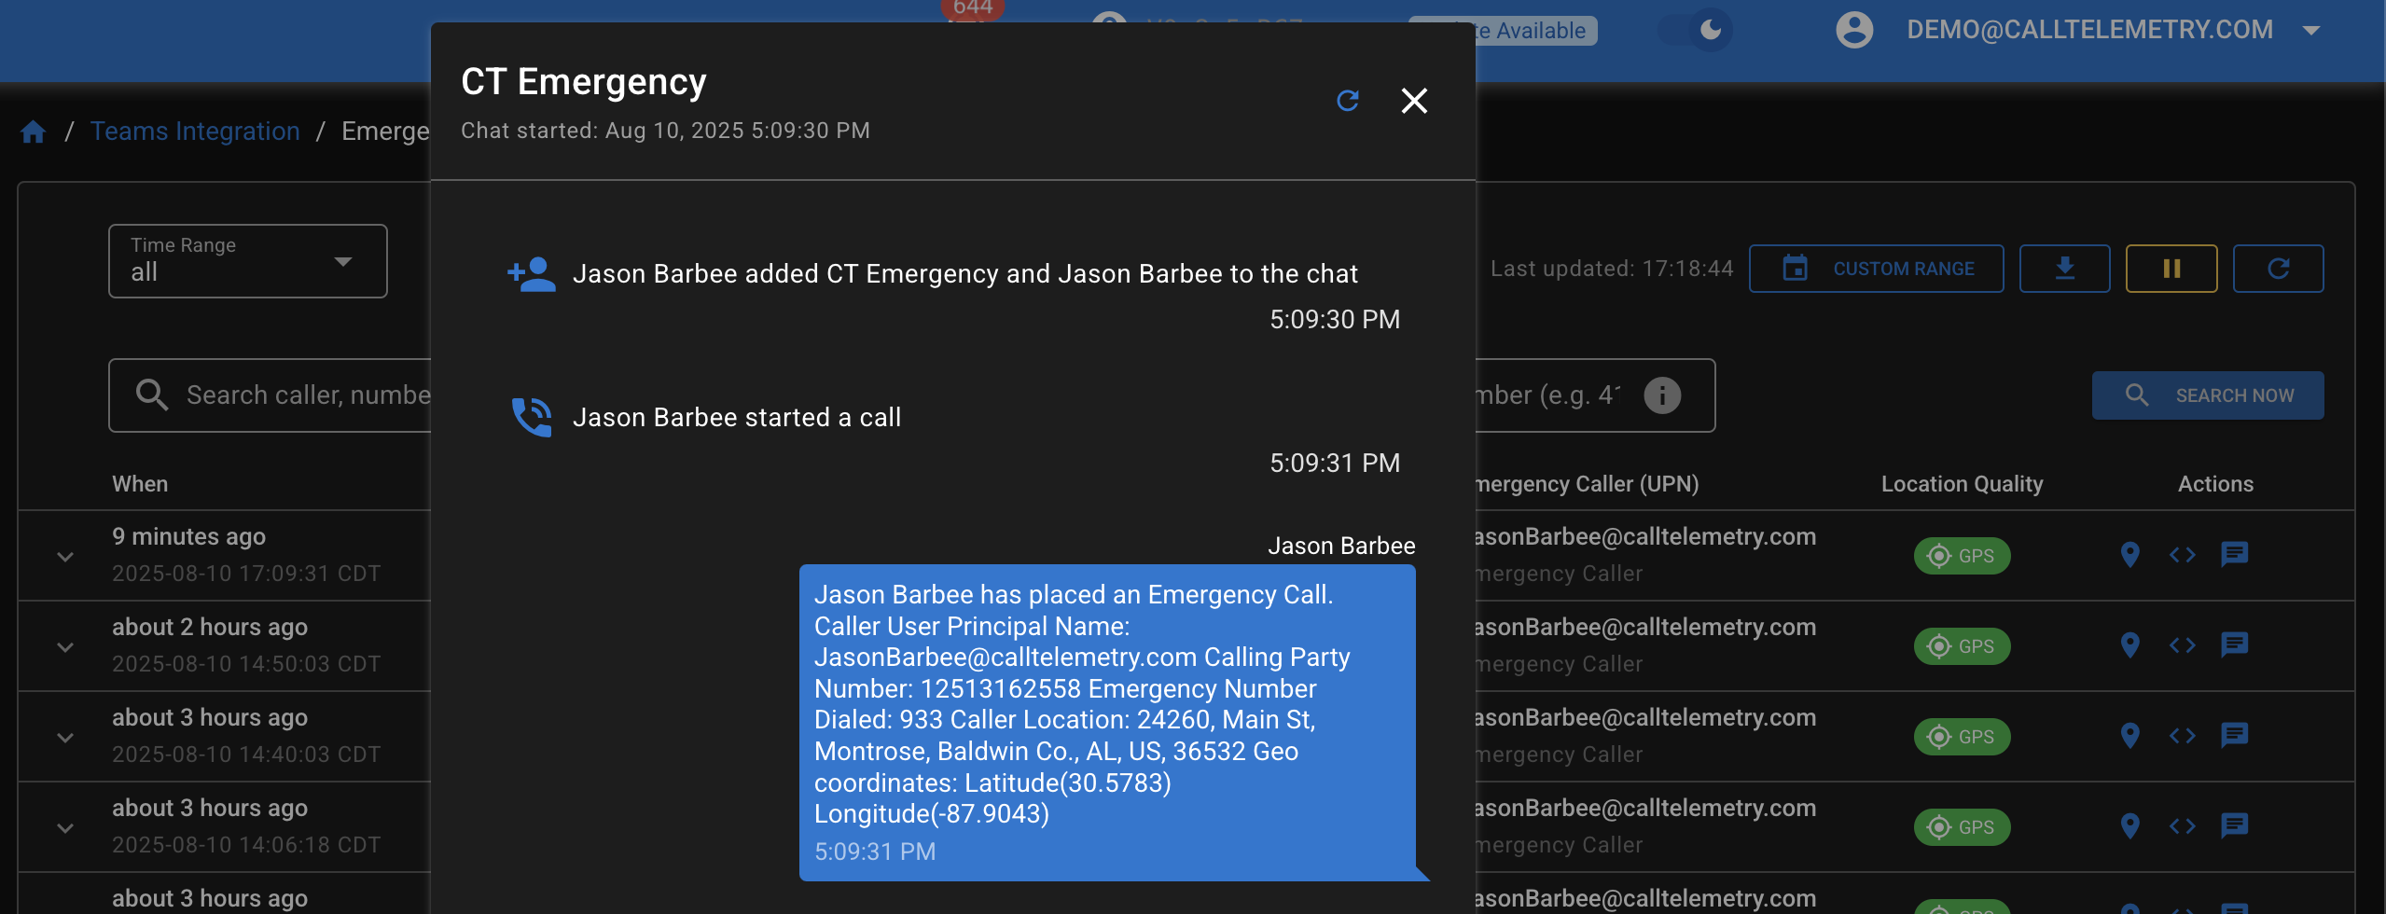The height and width of the screenshot is (914, 2386).
Task: Click the Update Available badge
Action: (1536, 31)
